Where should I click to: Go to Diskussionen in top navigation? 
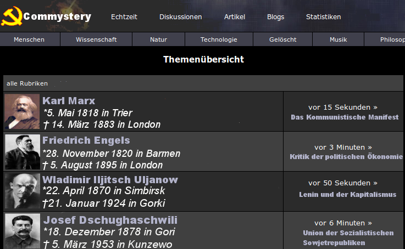181,17
